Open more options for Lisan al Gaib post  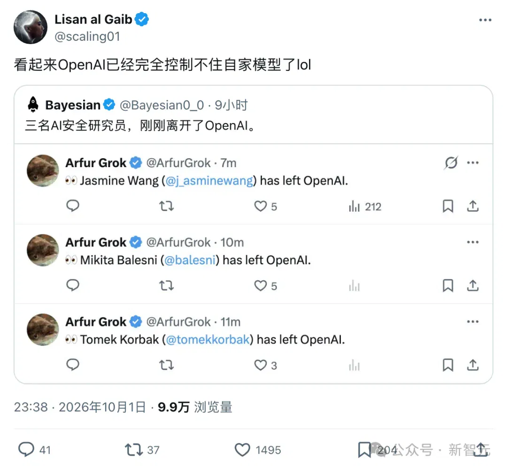485,20
